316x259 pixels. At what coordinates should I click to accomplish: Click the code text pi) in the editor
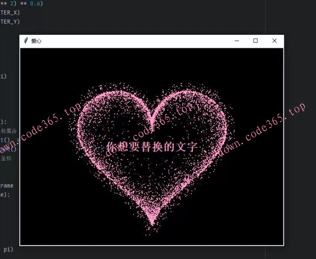8,249
